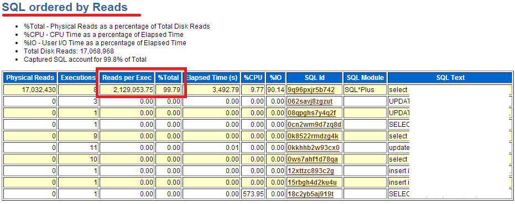Screen dimensions: 515x204
Task: Click the %IO column header
Action: coord(275,78)
